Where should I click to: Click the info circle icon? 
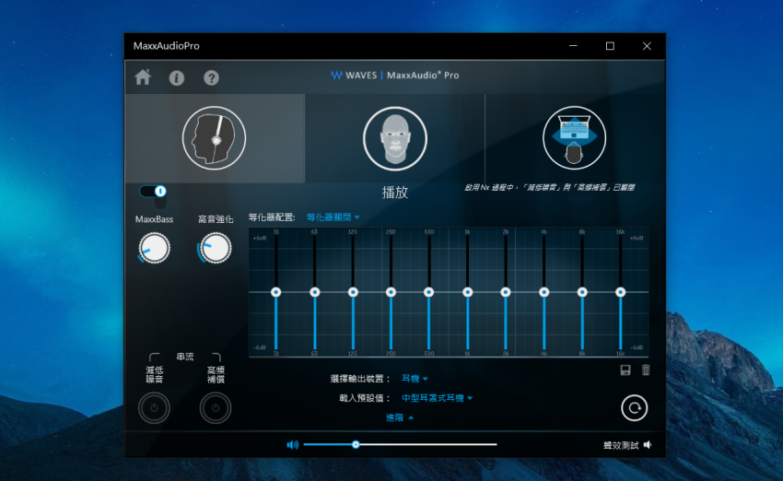click(x=177, y=78)
